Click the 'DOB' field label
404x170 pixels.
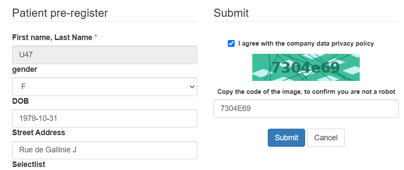coord(20,101)
